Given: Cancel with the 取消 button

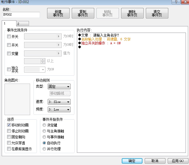Looking at the screenshot, I should [155, 161].
